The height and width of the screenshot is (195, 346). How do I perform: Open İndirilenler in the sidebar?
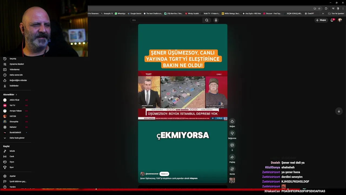coord(14,86)
